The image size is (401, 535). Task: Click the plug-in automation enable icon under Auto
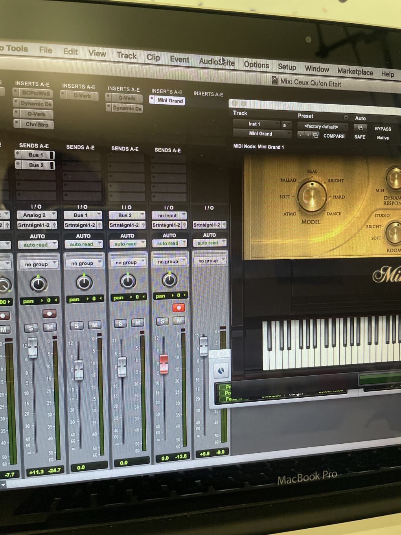tap(360, 128)
